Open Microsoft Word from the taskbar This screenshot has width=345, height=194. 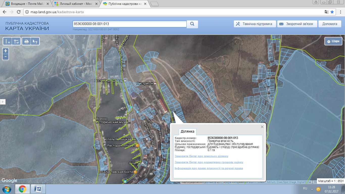coord(38,189)
